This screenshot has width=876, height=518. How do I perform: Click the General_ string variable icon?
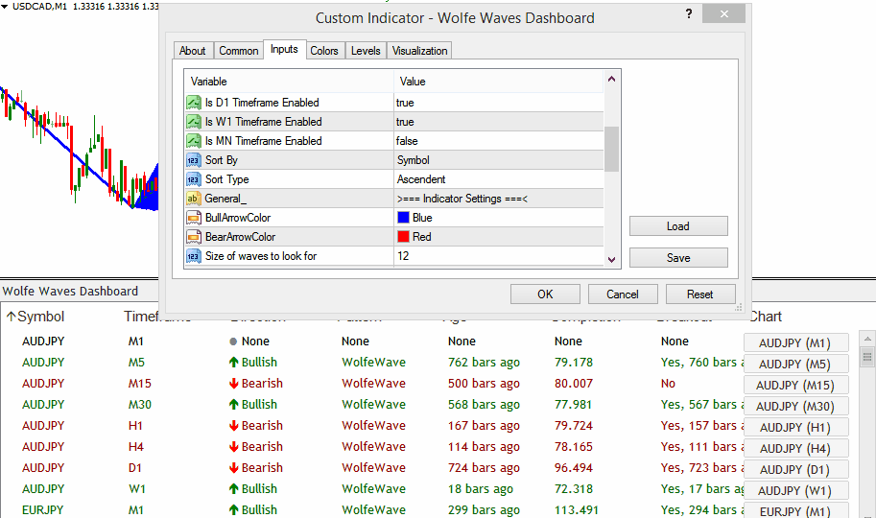[193, 199]
